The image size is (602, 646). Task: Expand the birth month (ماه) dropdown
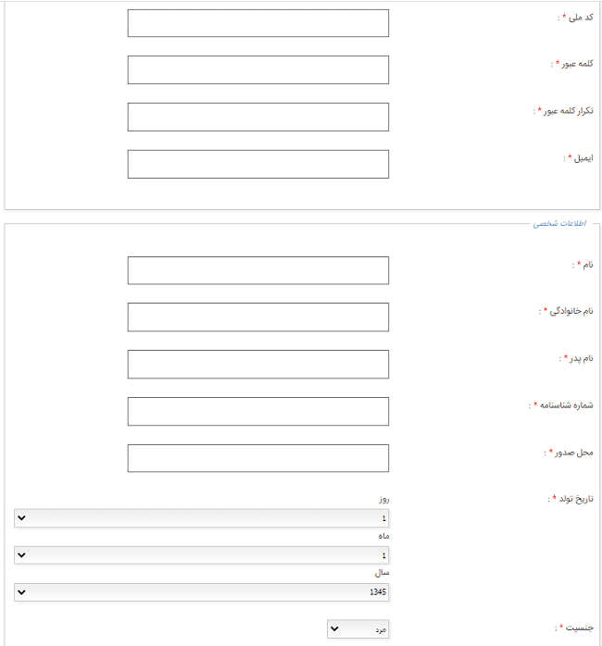pyautogui.click(x=201, y=555)
